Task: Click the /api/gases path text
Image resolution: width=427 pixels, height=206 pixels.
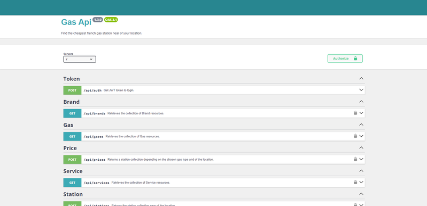Action: click(94, 136)
